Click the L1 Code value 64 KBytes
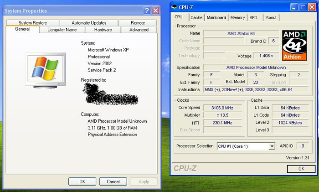Screen dimensions: 319x192 coord(290,115)
